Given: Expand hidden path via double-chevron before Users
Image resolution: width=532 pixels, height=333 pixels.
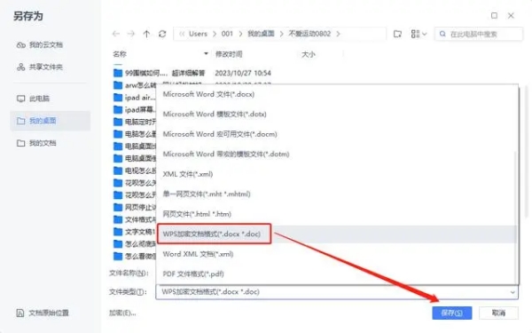Looking at the screenshot, I should pos(182,34).
